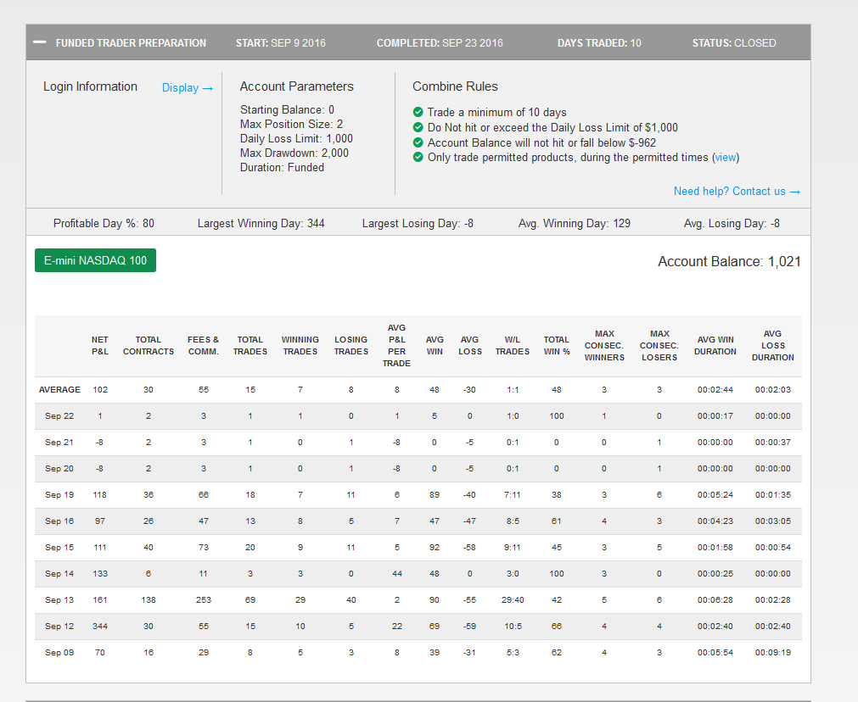This screenshot has height=702, width=858.
Task: Select the Sep 19 row label
Action: point(59,495)
